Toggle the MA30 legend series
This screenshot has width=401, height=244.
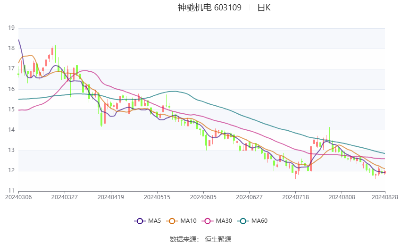[x=217, y=221]
